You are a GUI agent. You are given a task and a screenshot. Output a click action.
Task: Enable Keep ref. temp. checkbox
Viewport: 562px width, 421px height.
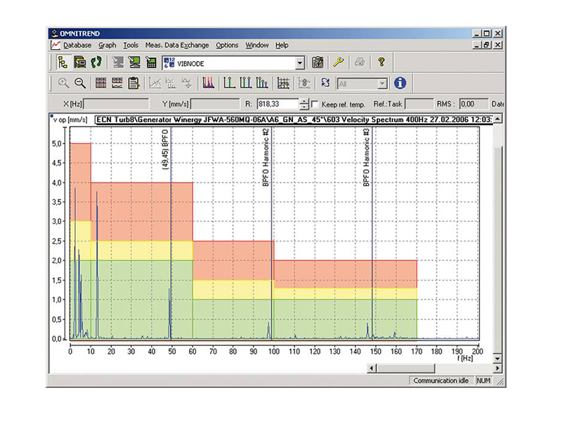[x=315, y=104]
